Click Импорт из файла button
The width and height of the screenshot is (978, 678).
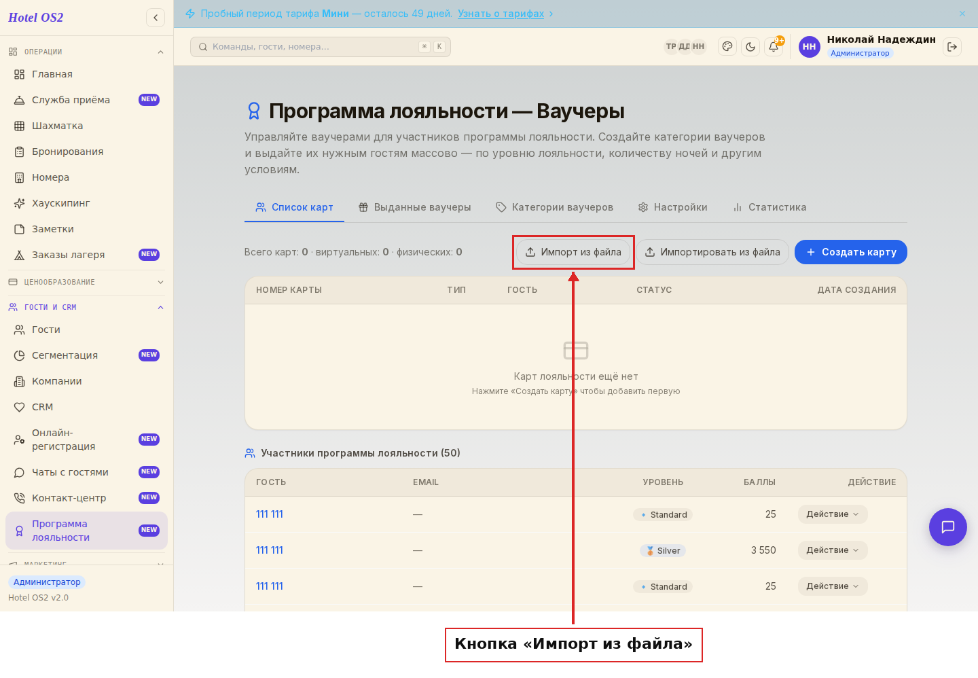[x=574, y=252]
